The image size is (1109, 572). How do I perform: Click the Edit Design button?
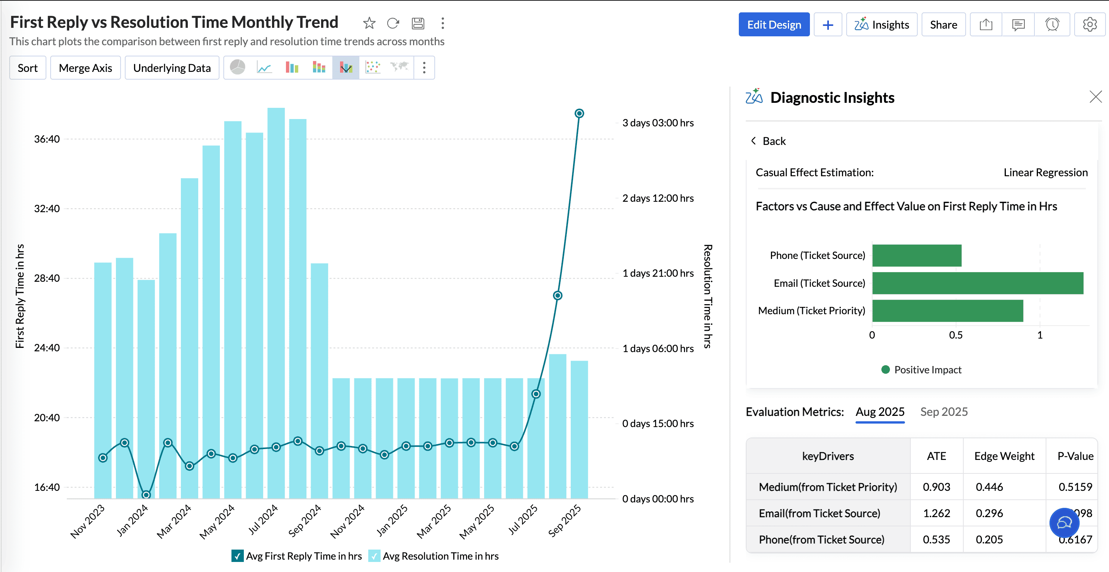tap(774, 25)
